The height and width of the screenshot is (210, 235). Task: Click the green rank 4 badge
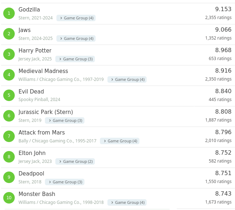9,75
